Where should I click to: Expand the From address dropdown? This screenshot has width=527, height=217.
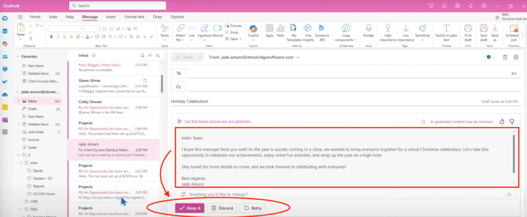point(296,58)
